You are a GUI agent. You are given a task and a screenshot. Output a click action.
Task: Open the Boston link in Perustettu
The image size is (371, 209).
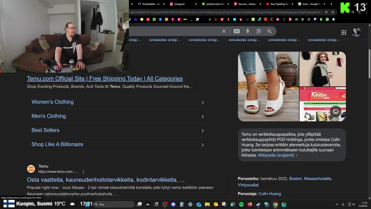[x=295, y=179]
